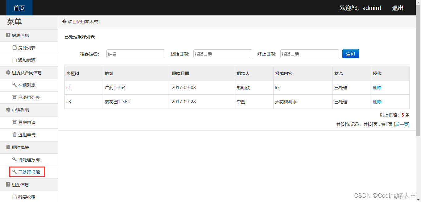The width and height of the screenshot is (421, 202).
Task: Collapse the 报障模块 section header
Action: pos(29,147)
